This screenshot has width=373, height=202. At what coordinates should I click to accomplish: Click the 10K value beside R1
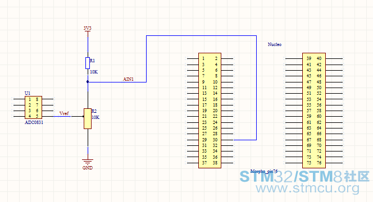click(94, 72)
